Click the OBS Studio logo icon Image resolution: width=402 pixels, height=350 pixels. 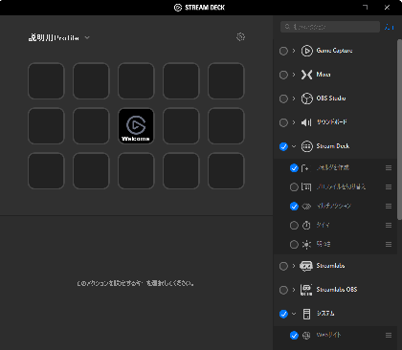pyautogui.click(x=306, y=98)
